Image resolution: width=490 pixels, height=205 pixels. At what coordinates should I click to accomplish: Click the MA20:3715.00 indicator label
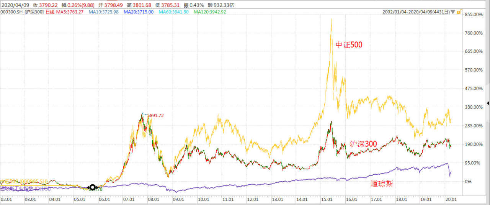(x=138, y=12)
